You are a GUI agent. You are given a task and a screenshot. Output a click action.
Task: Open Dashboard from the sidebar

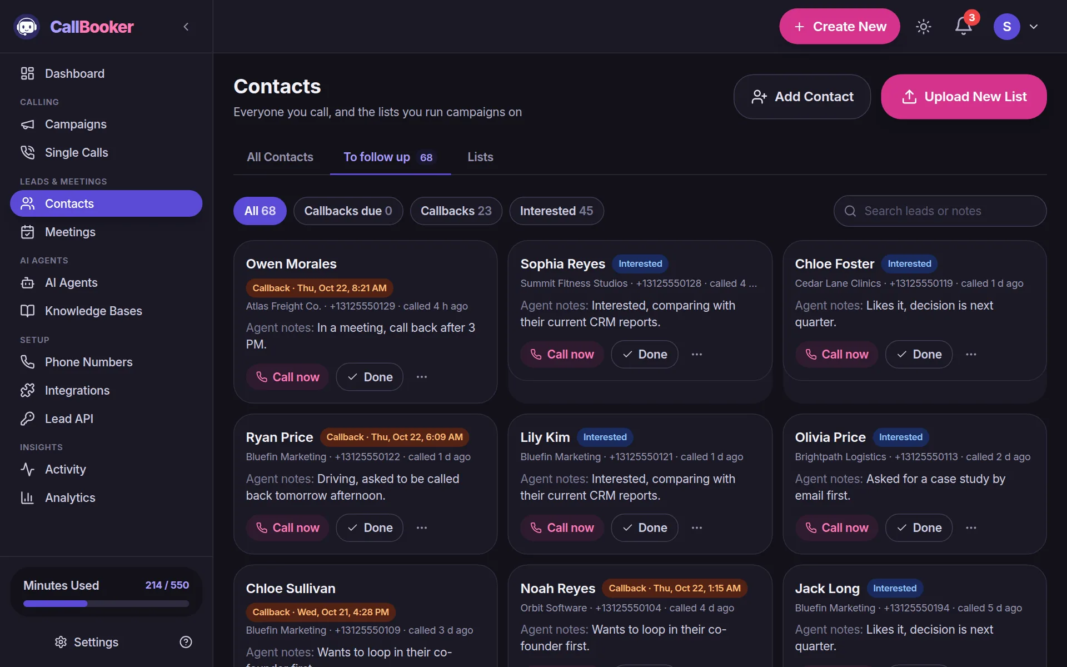pos(106,73)
